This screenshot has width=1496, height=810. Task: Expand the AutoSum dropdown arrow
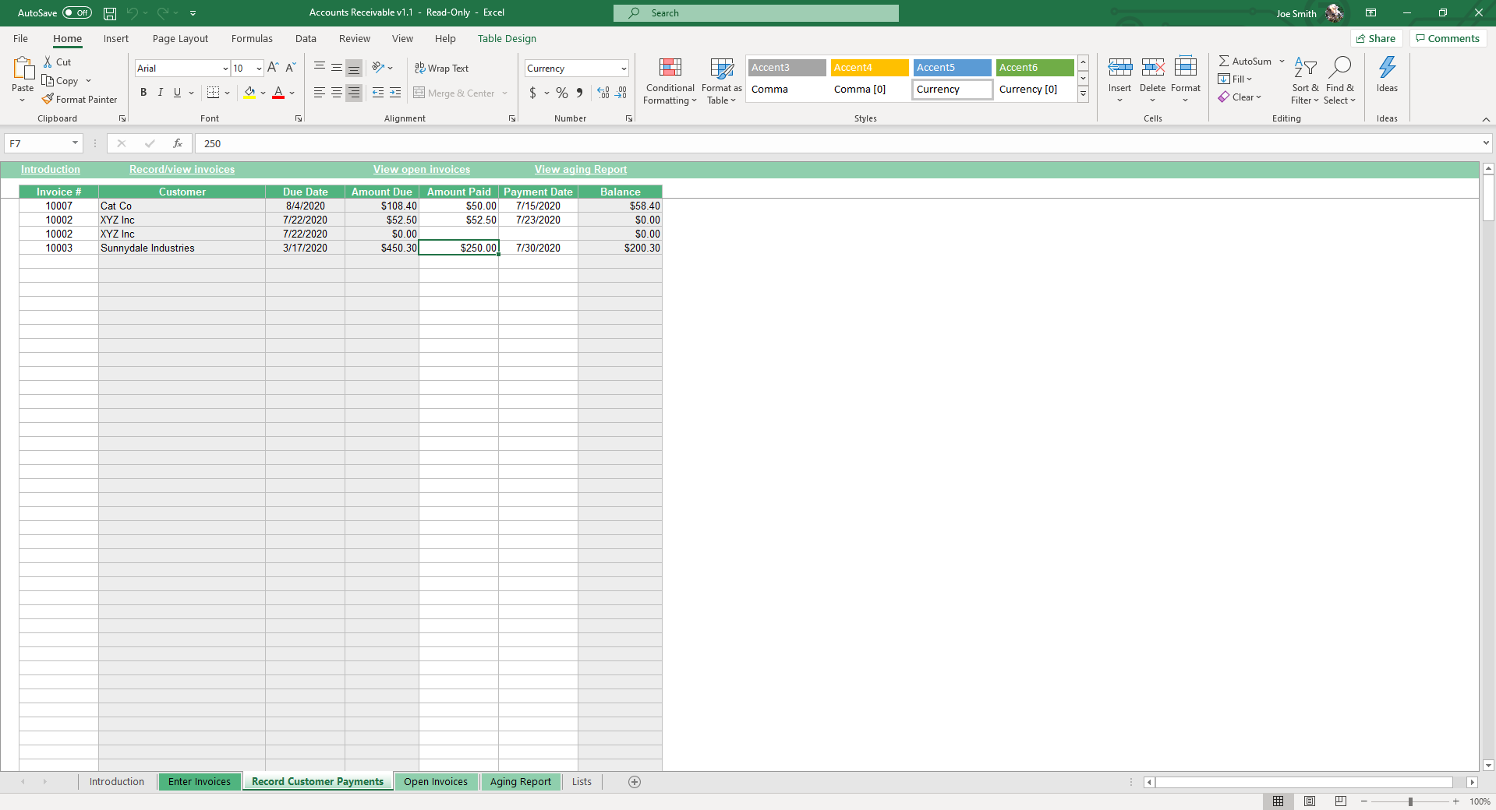(1282, 62)
